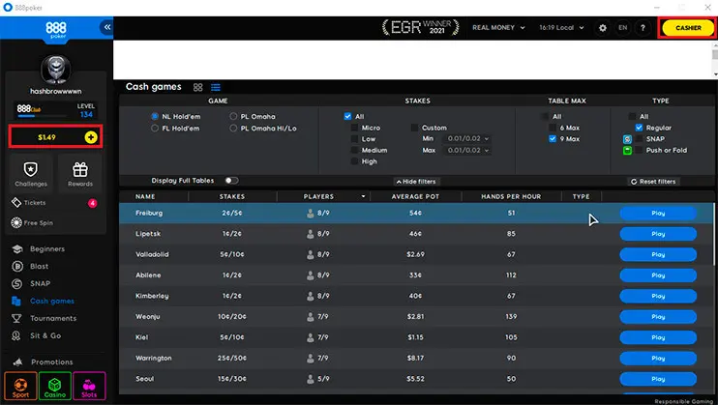
Task: Switch to grid view icon
Action: coord(198,87)
